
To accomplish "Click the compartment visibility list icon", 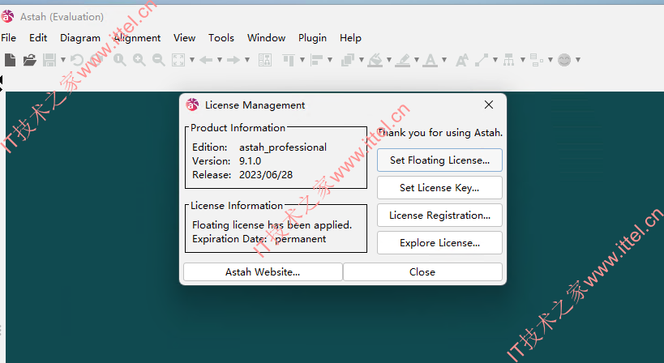I will tap(537, 60).
